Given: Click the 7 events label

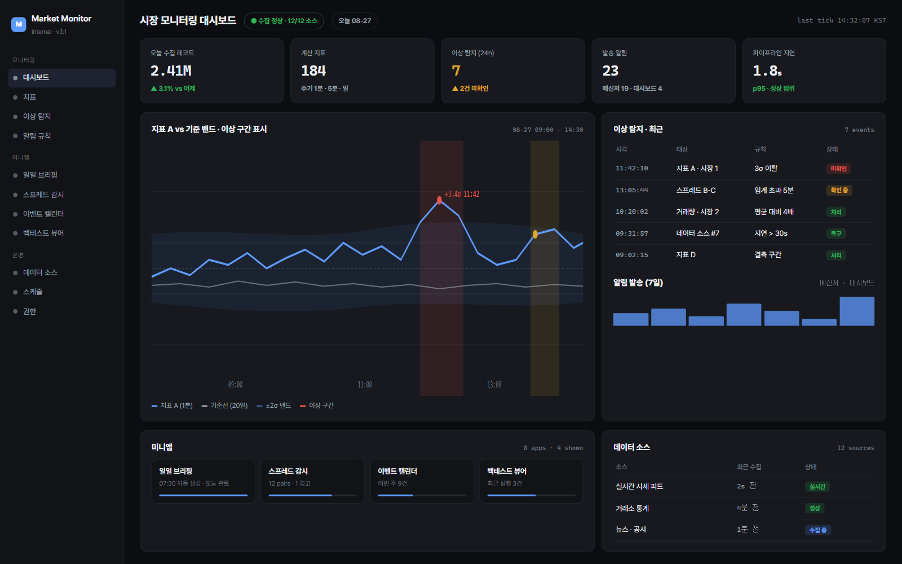Looking at the screenshot, I should click(x=859, y=130).
